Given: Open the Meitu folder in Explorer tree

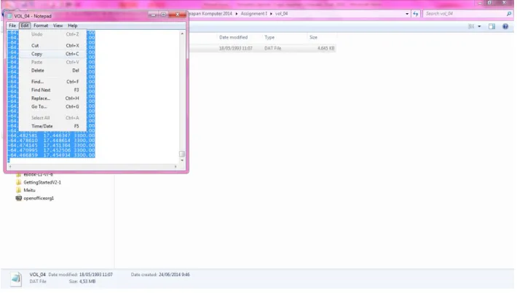Looking at the screenshot, I should pyautogui.click(x=29, y=190).
